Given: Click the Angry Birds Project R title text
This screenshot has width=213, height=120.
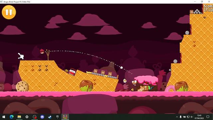Looking at the screenshot, I should click(17, 2).
